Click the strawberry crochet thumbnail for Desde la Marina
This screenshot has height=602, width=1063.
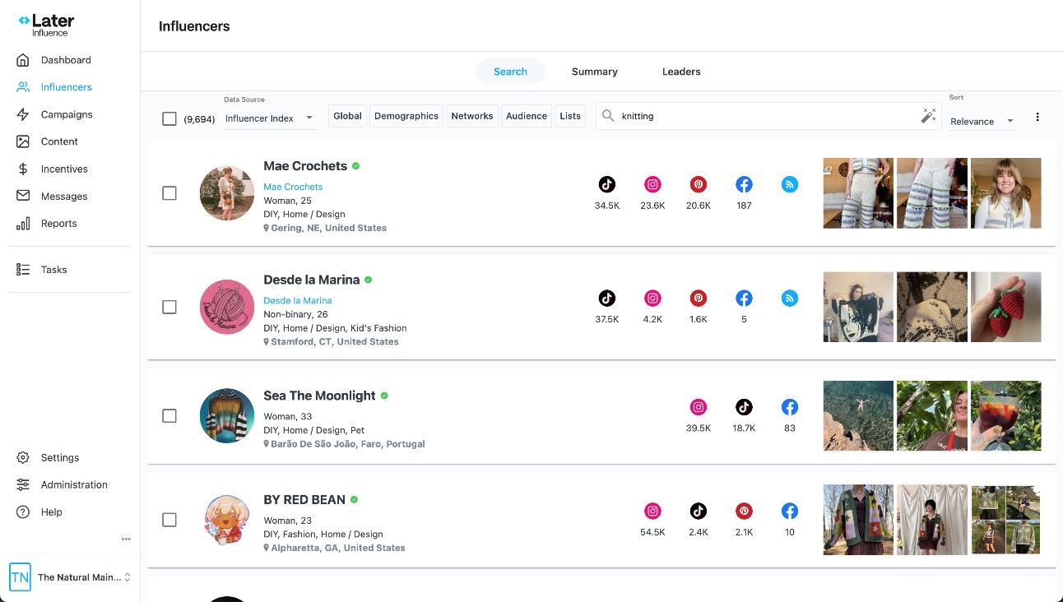click(x=1005, y=307)
